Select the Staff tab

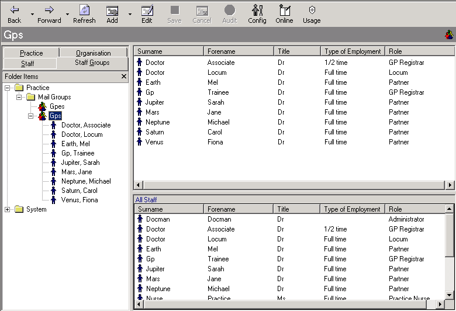(x=28, y=63)
